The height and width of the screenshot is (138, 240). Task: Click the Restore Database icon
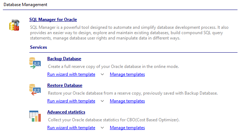[35, 90]
